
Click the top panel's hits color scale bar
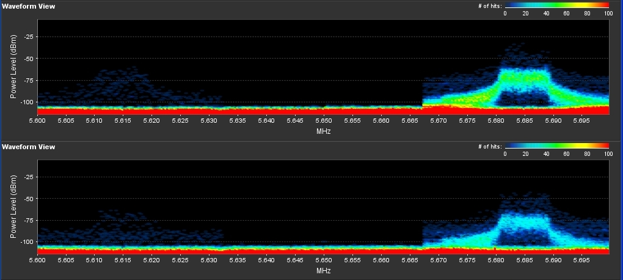pyautogui.click(x=556, y=6)
